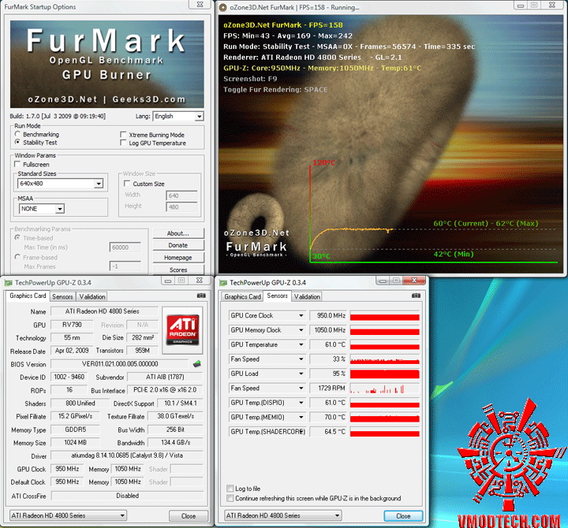This screenshot has height=528, width=568.
Task: Enable Log GPU Temperature checkbox
Action: click(x=123, y=143)
